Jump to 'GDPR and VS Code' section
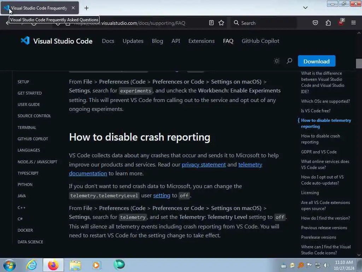 tap(319, 152)
